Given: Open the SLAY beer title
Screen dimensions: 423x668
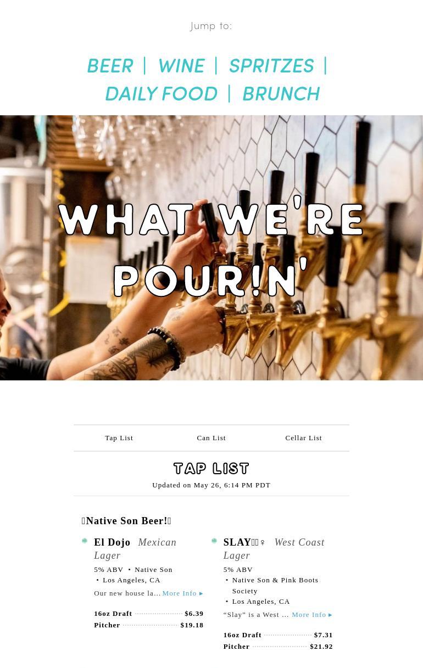Looking at the screenshot, I should pos(244,542).
